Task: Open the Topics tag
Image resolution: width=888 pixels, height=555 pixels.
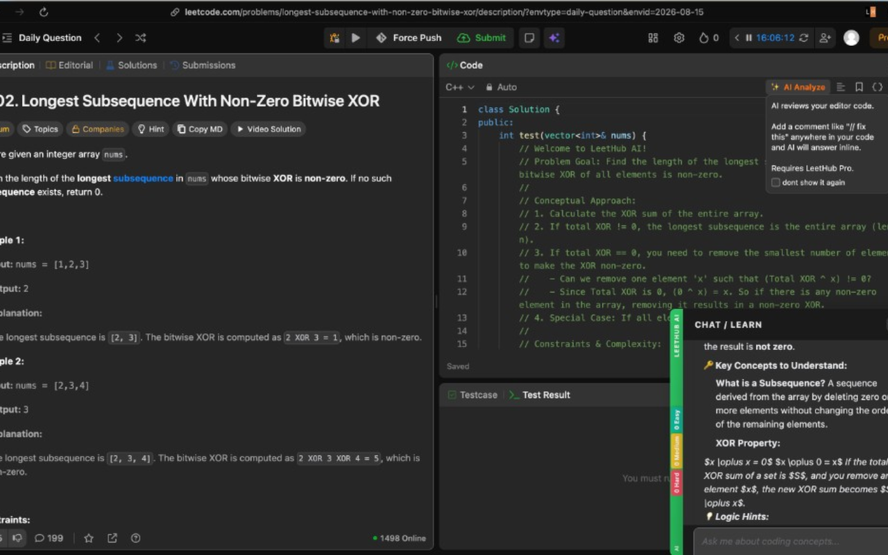Action: (40, 129)
